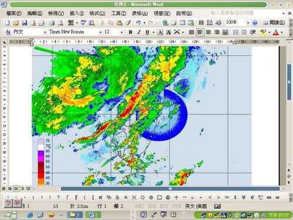Click the 英文(美國) language status indicator

click(x=196, y=206)
